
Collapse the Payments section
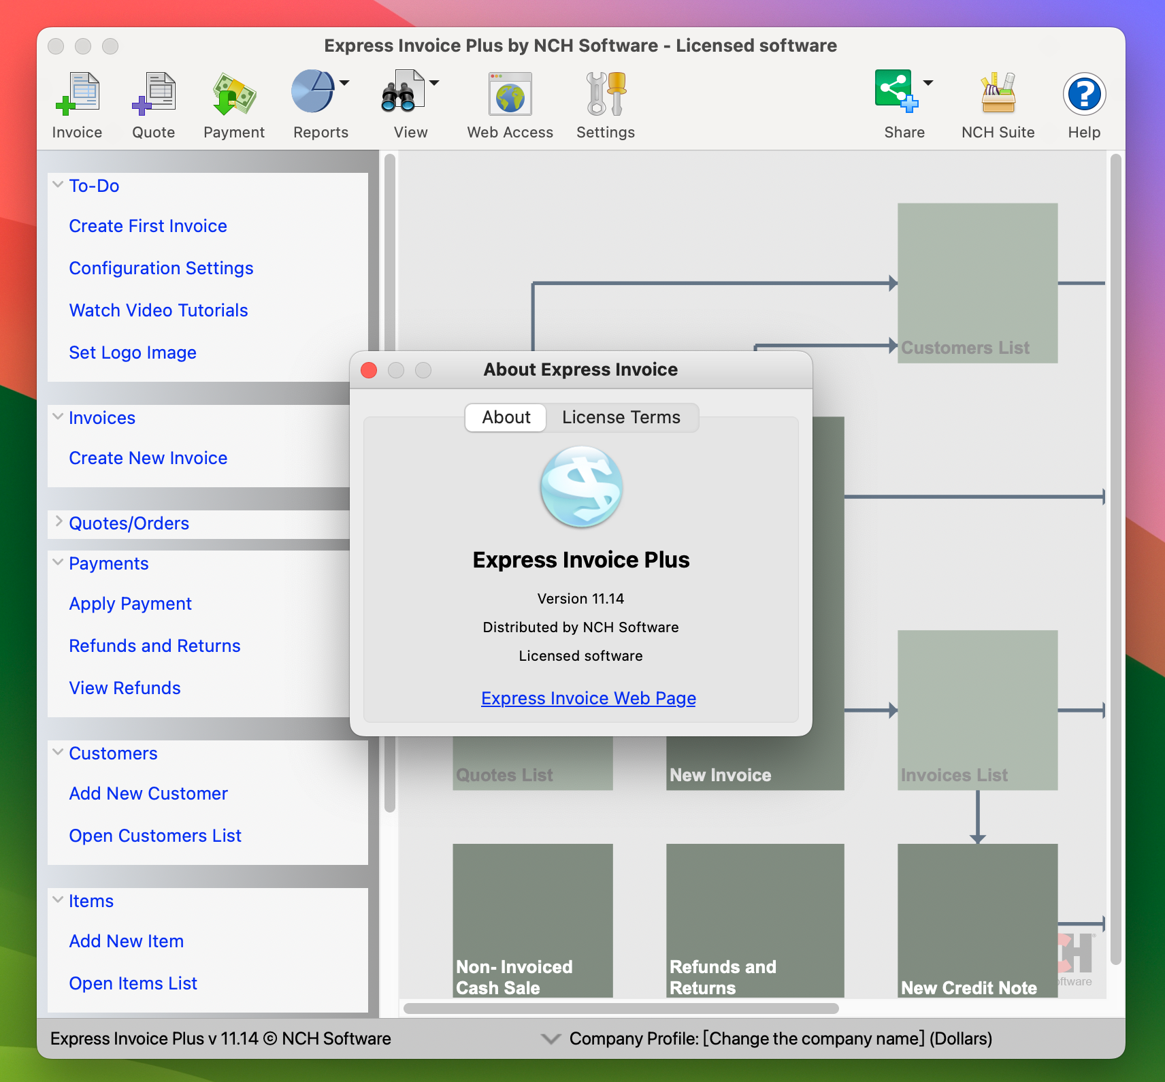(x=59, y=562)
